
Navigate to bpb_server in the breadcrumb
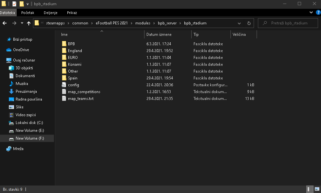point(167,23)
